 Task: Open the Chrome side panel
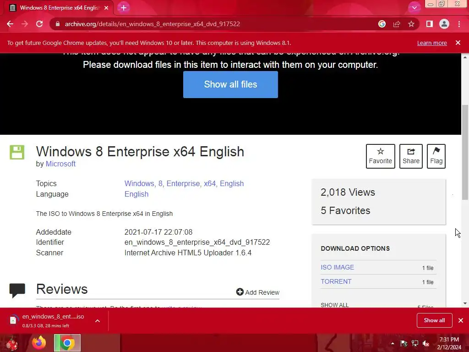429,24
